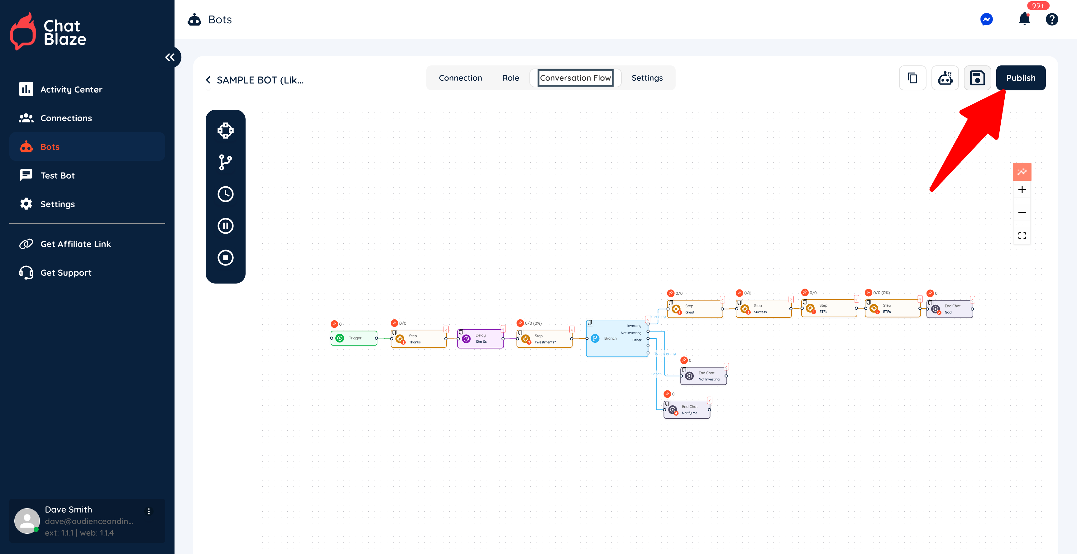Switch to the Role tab
Image resolution: width=1077 pixels, height=554 pixels.
tap(510, 78)
